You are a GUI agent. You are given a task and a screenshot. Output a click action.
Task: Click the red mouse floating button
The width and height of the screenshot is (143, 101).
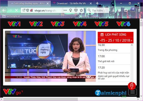(x=132, y=86)
